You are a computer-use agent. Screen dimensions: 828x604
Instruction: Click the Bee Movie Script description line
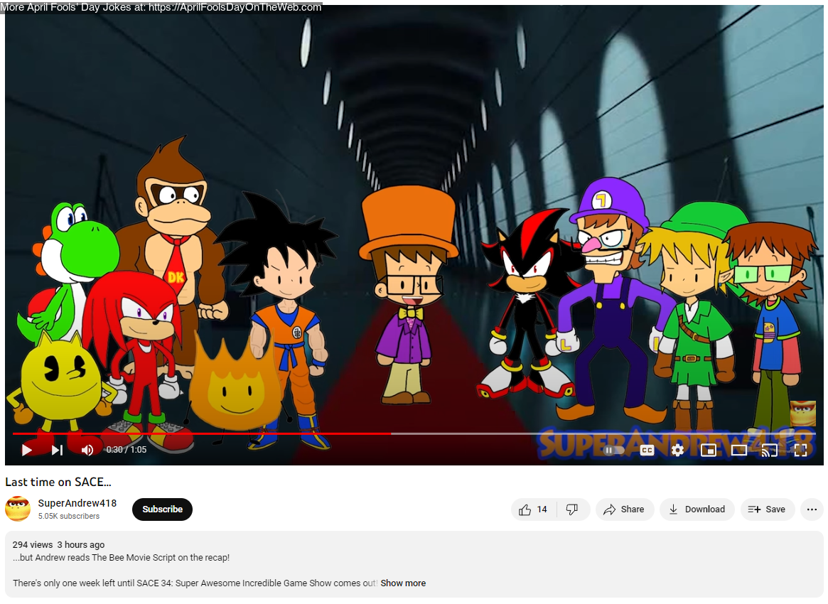(122, 558)
